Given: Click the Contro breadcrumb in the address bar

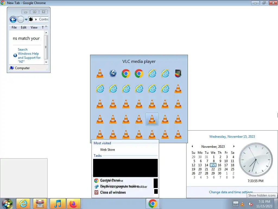Looking at the screenshot, I should 44,19.
